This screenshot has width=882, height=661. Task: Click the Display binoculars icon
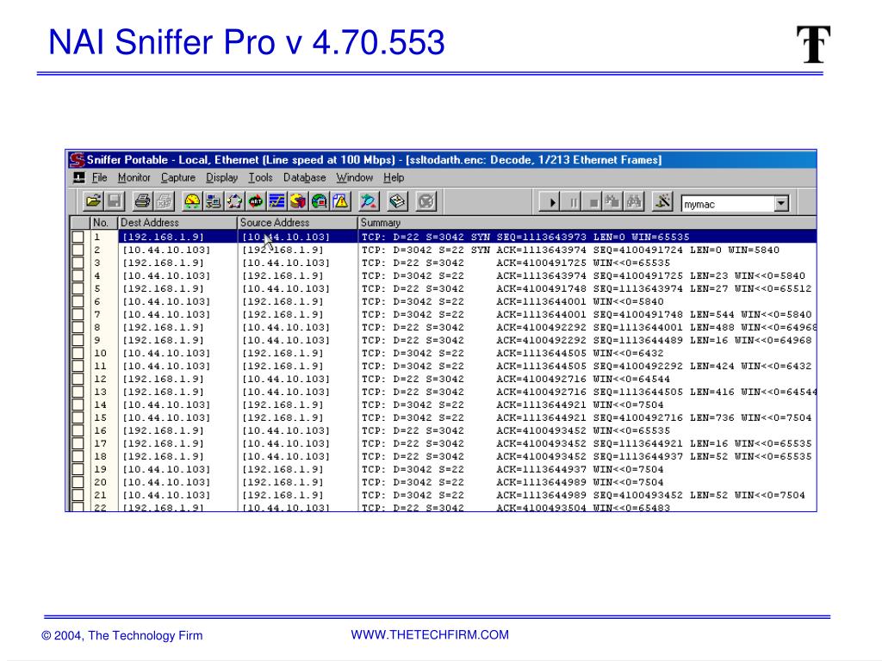pyautogui.click(x=634, y=201)
